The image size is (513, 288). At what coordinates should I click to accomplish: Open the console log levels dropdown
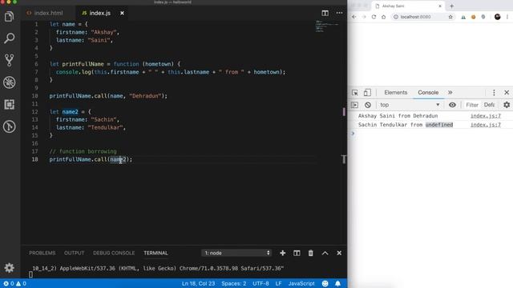coord(490,105)
